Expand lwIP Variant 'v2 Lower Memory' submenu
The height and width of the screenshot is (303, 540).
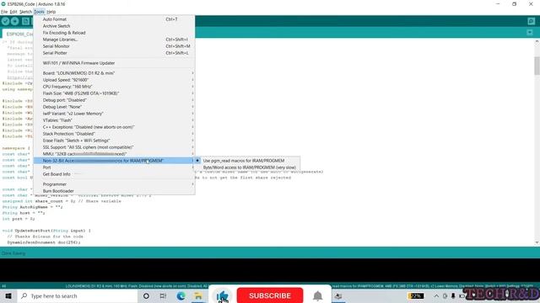coord(115,114)
